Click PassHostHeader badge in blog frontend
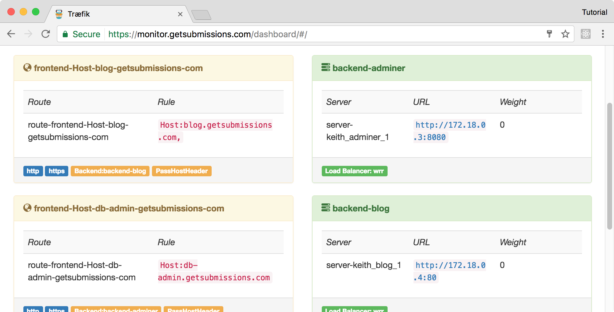614x312 pixels. click(182, 171)
